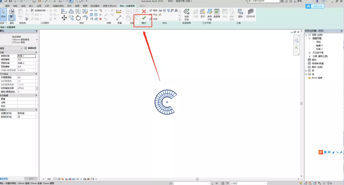Open the 楼梯 instance filter dropdown
The width and height of the screenshot is (344, 185).
pyautogui.click(x=21, y=48)
